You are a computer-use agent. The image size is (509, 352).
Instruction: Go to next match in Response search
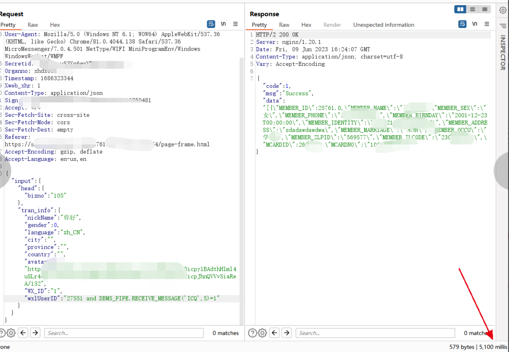[286, 333]
